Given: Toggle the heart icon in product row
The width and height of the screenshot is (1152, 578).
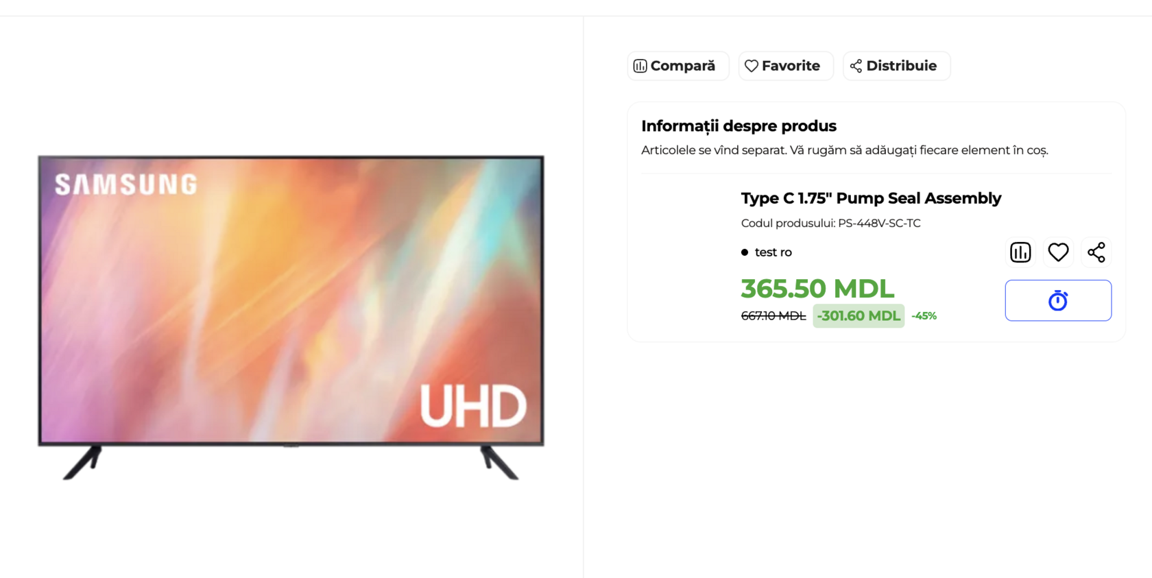Looking at the screenshot, I should coord(1058,252).
